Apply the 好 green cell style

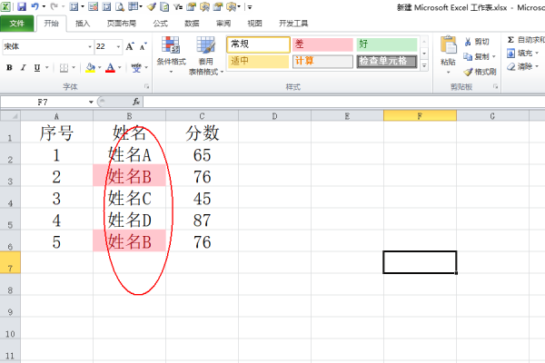coord(387,44)
